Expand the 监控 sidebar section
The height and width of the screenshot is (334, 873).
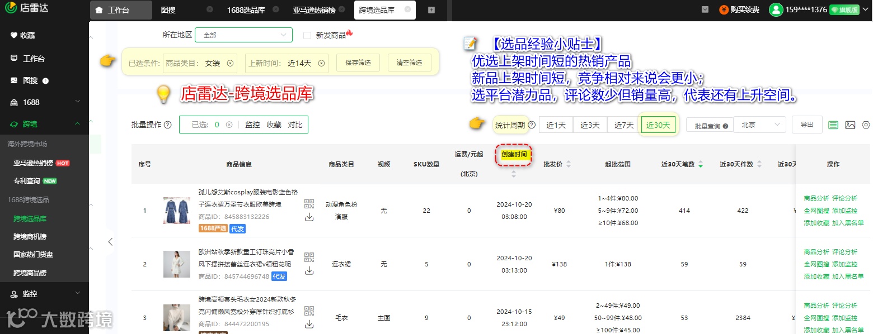click(x=44, y=294)
